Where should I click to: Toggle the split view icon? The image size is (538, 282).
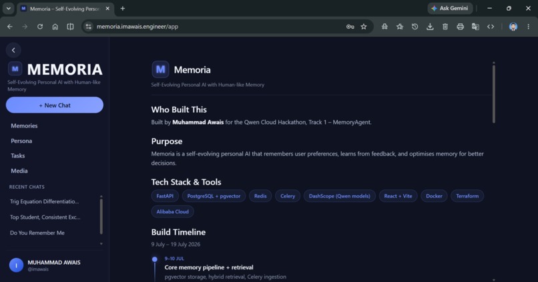click(x=70, y=27)
